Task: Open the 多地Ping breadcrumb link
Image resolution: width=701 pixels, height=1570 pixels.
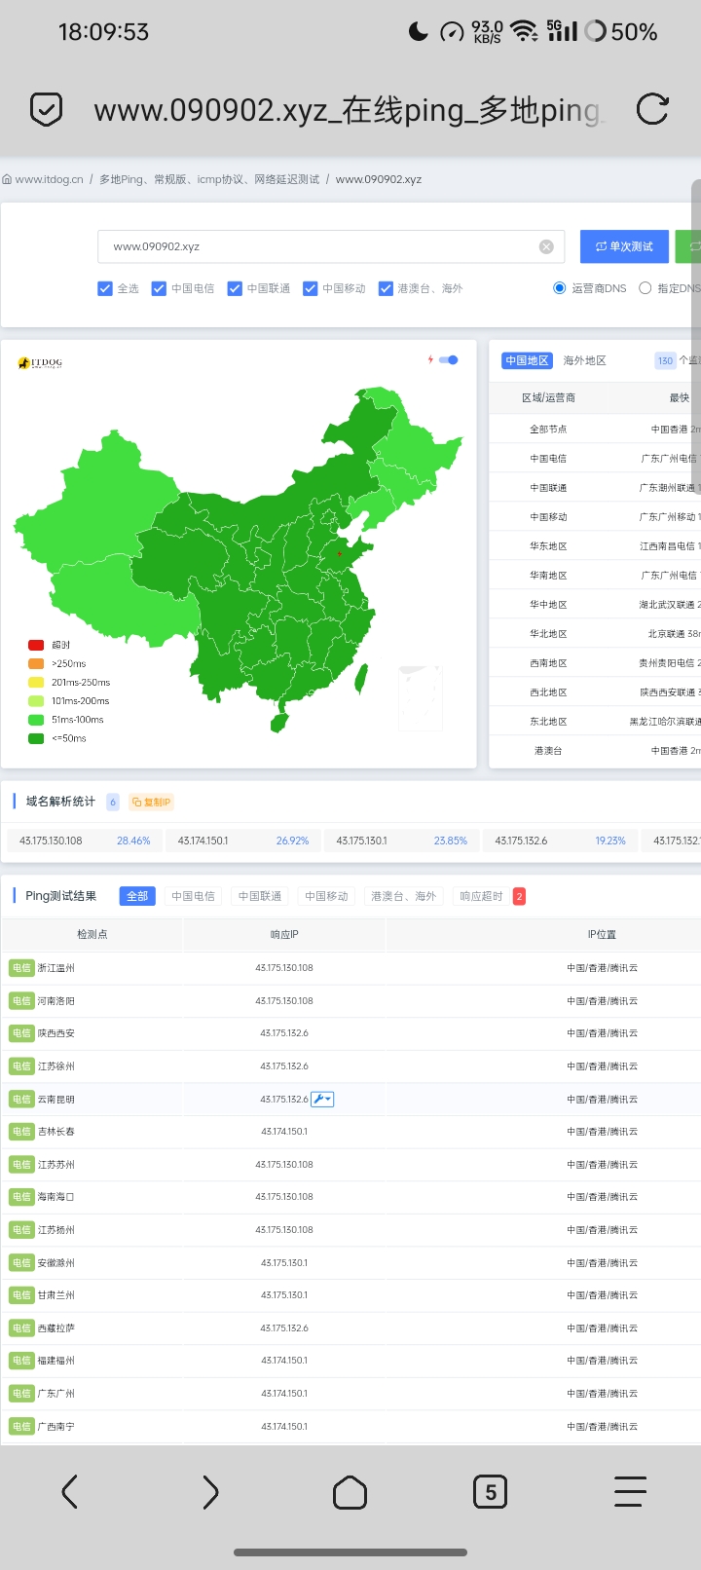Action: click(x=209, y=179)
